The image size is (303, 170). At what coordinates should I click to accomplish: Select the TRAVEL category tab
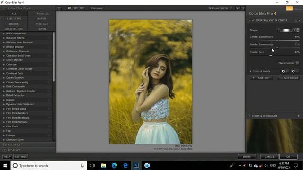[x=42, y=29]
